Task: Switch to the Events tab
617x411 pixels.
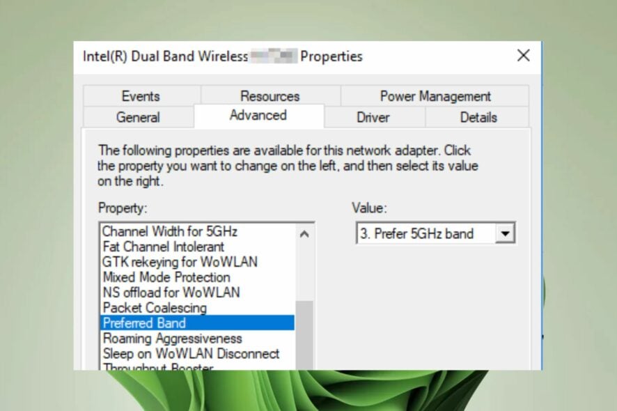Action: (141, 96)
